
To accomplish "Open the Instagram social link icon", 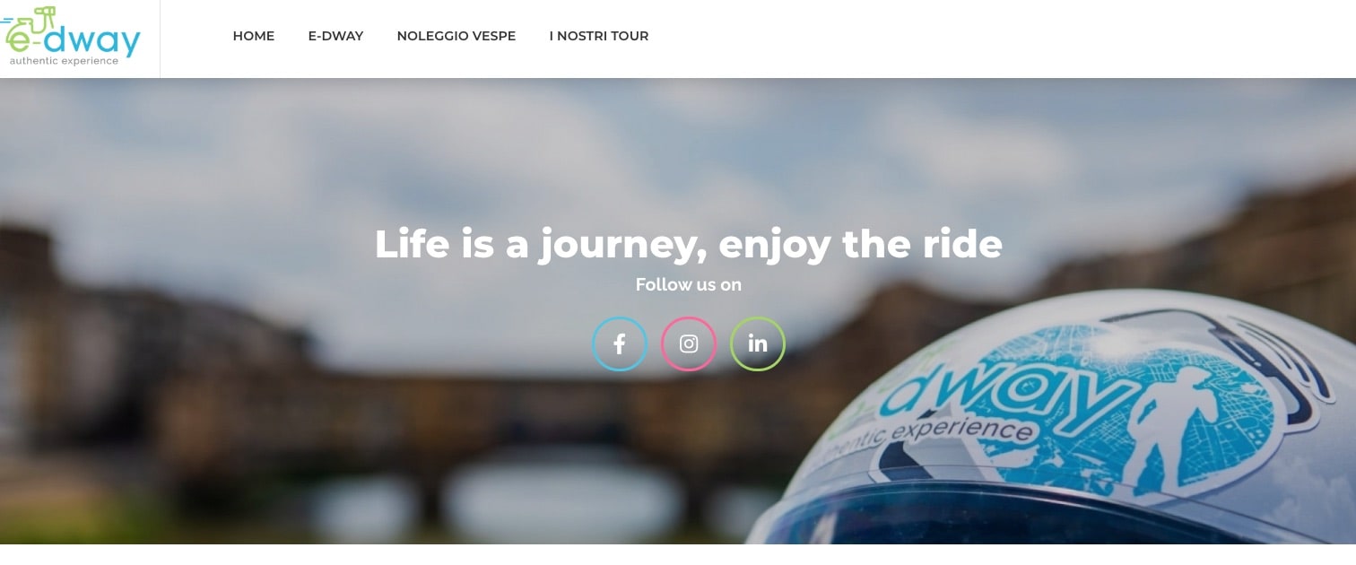I will pyautogui.click(x=689, y=343).
